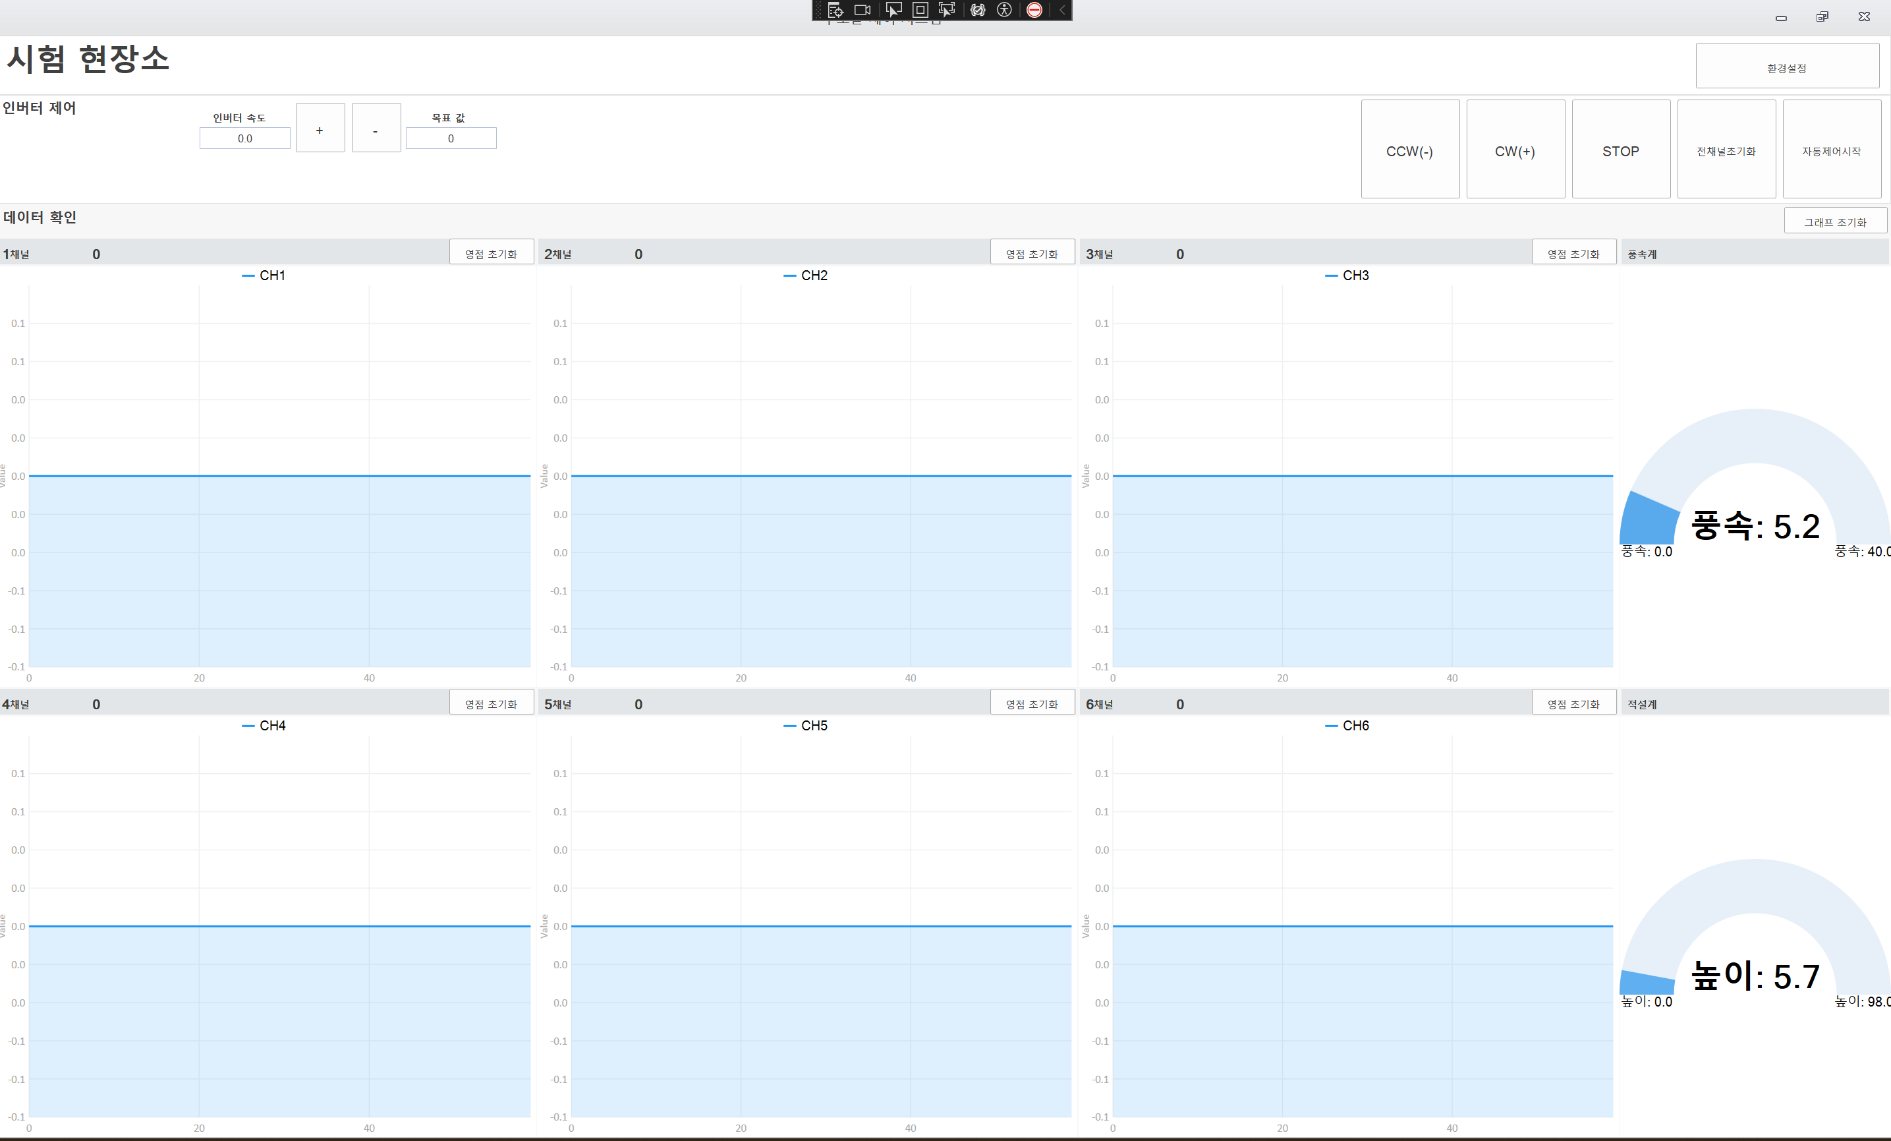Click the 목표 값 input field
The image size is (1891, 1141).
(451, 139)
